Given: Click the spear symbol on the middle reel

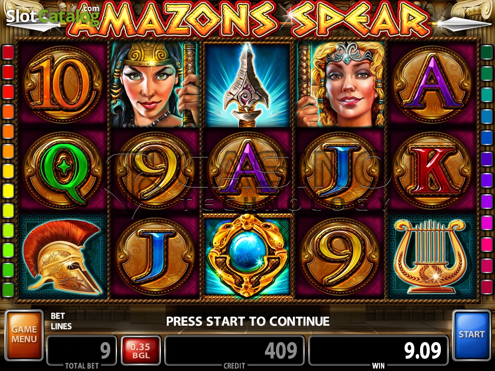Looking at the screenshot, I should tap(248, 85).
